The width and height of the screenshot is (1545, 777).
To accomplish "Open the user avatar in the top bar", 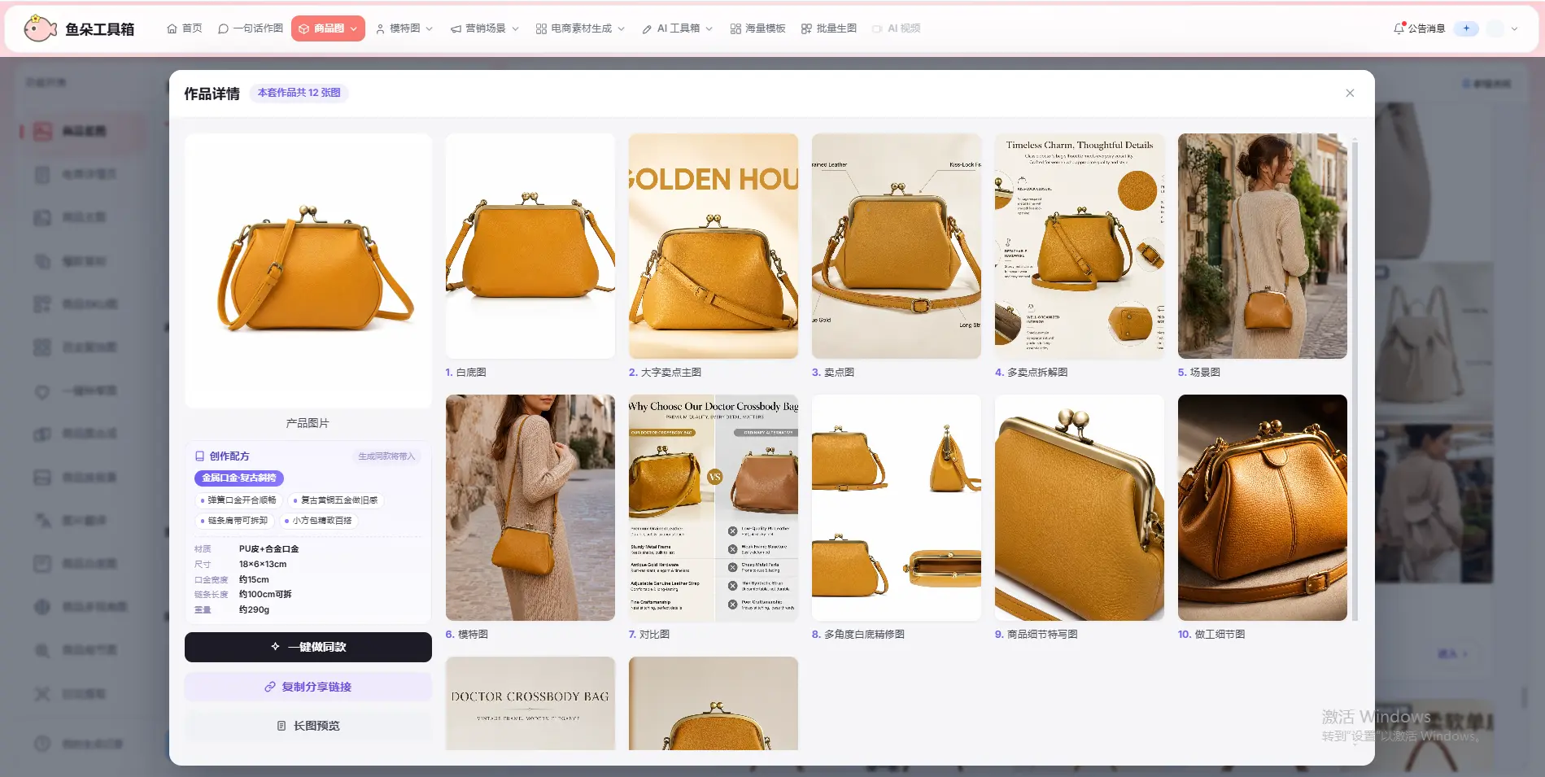I will click(x=1495, y=28).
